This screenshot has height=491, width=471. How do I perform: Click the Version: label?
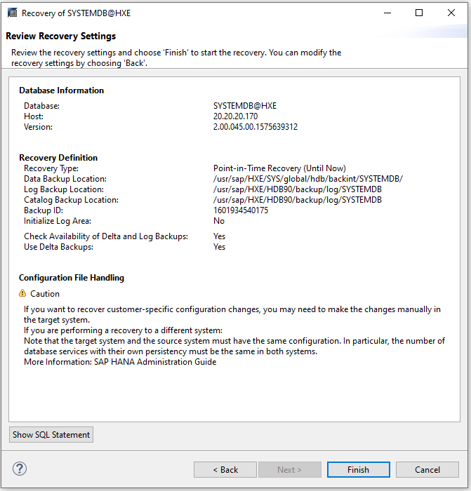[x=38, y=127]
